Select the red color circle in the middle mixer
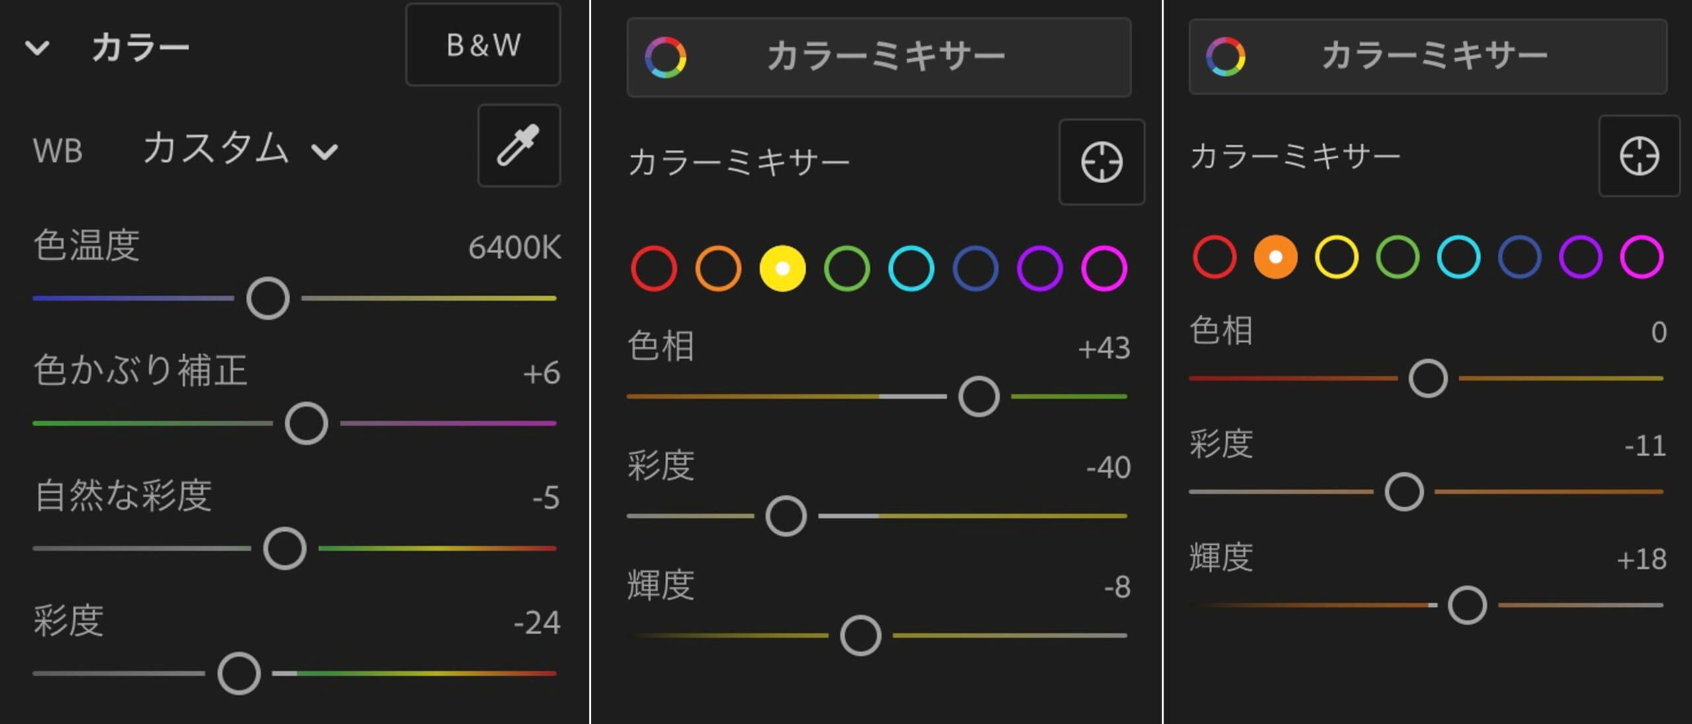 coord(654,268)
